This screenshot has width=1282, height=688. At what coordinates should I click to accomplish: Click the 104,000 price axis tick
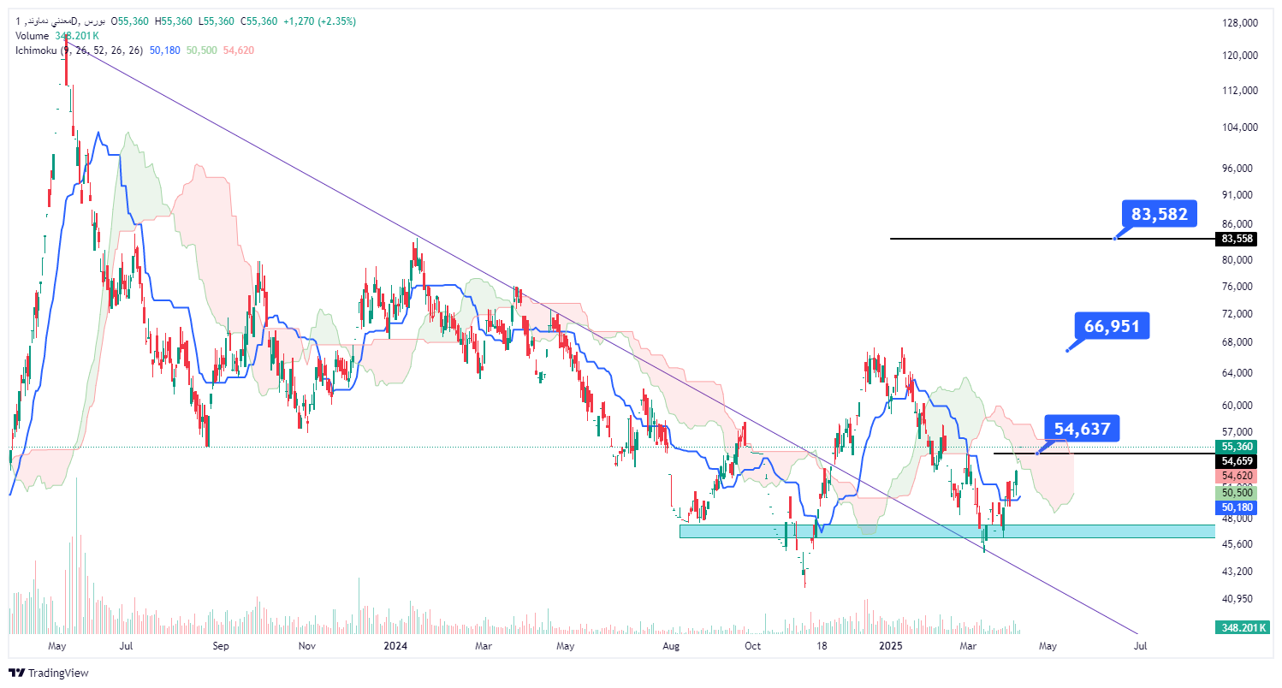1238,128
